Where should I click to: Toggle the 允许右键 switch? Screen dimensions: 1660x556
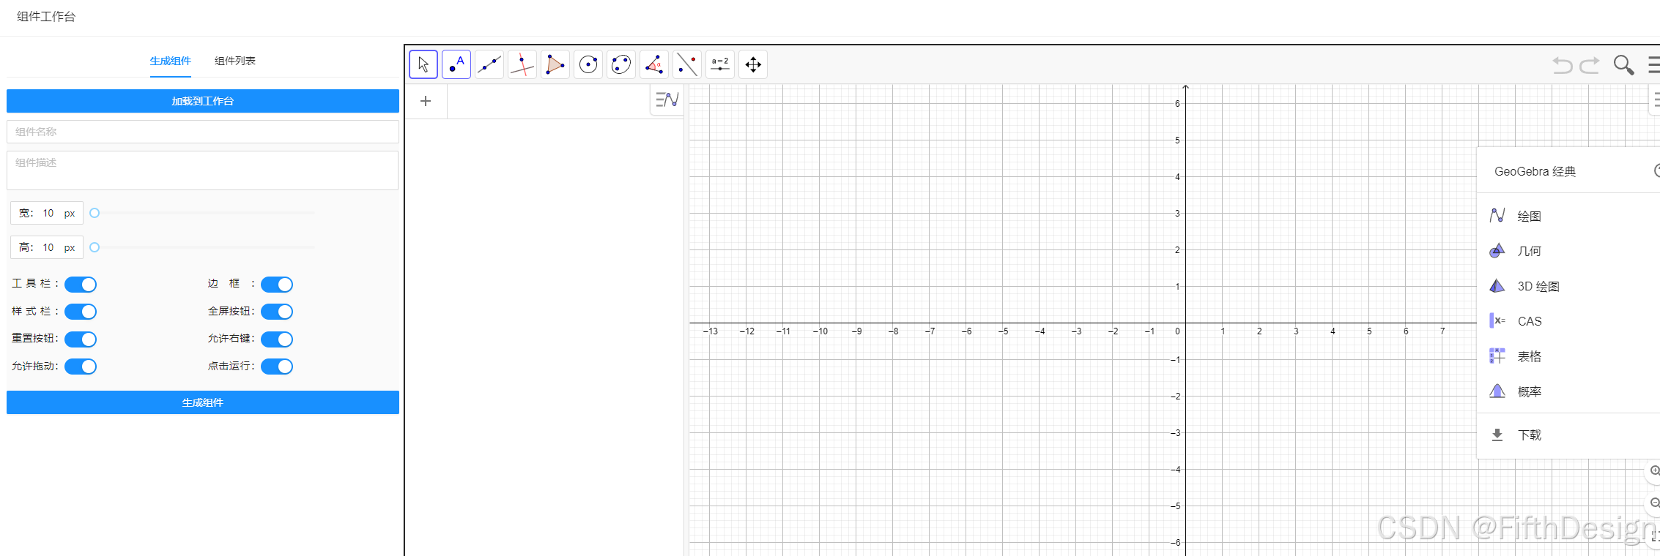[x=277, y=339]
